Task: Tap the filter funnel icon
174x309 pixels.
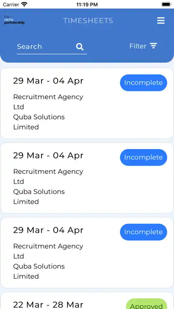Action: pos(154,46)
